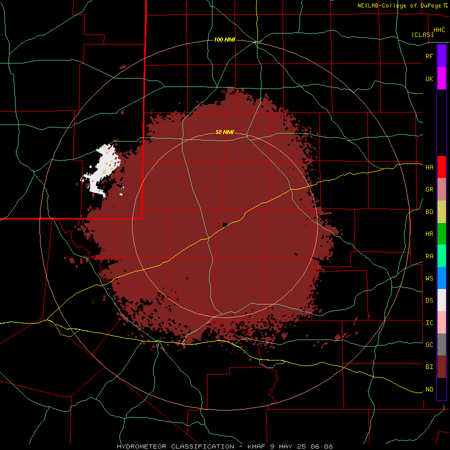Click the GR legend label
450x450 pixels.
tap(429, 189)
